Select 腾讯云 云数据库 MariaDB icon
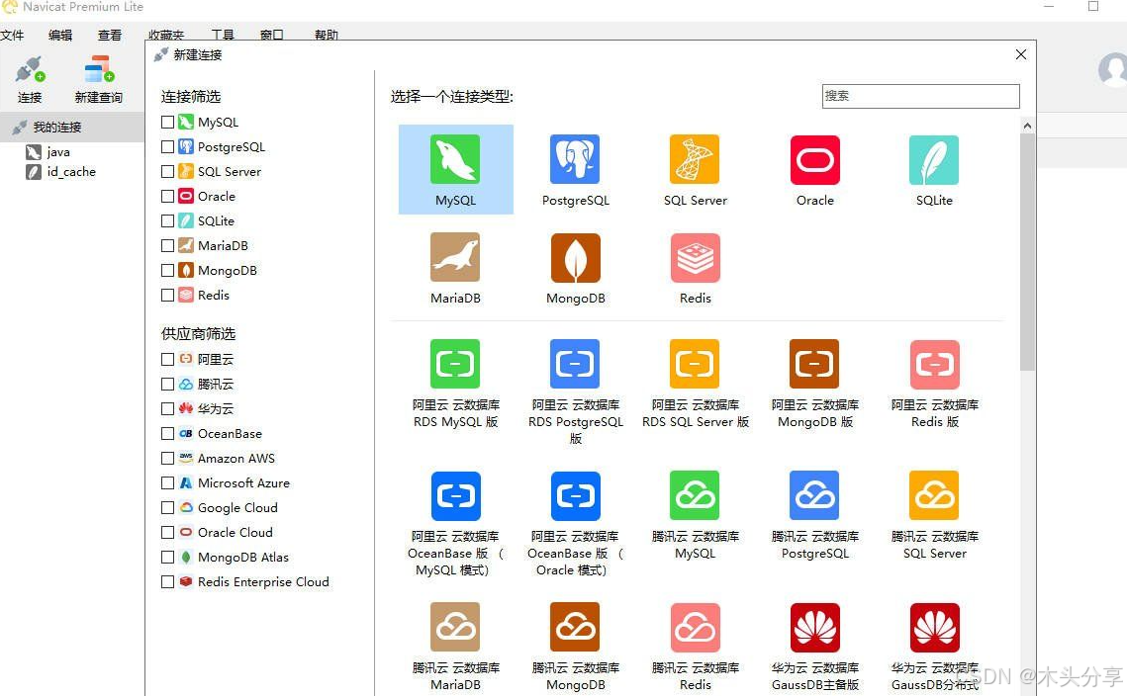Viewport: 1127px width, 696px height. point(455,627)
